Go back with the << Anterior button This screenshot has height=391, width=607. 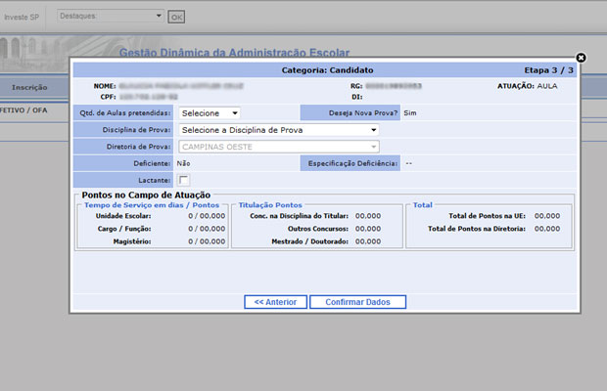(x=275, y=302)
